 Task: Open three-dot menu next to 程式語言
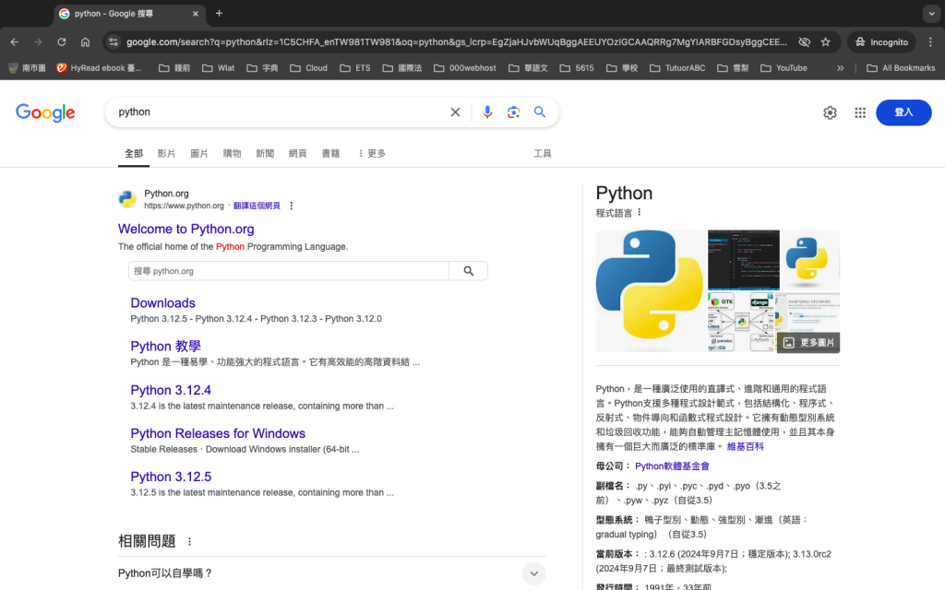640,212
